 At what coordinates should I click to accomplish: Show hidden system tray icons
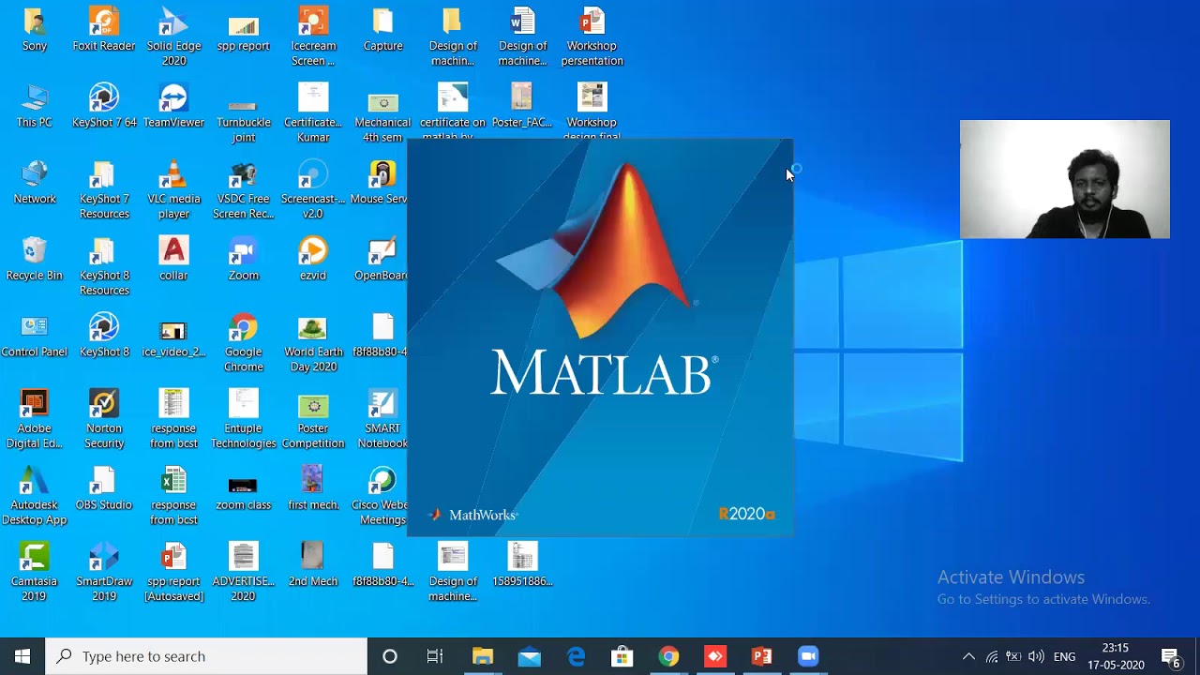(968, 656)
